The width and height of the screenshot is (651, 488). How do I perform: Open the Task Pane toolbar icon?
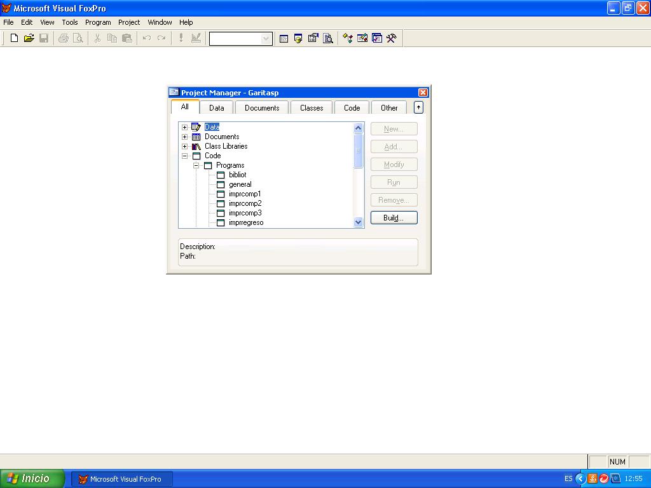pyautogui.click(x=377, y=39)
